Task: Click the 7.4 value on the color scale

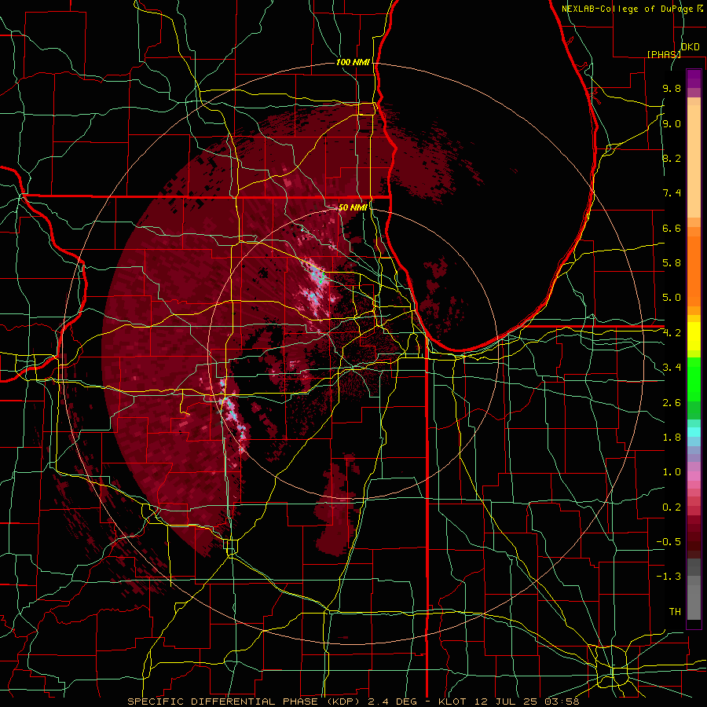Action: (672, 193)
